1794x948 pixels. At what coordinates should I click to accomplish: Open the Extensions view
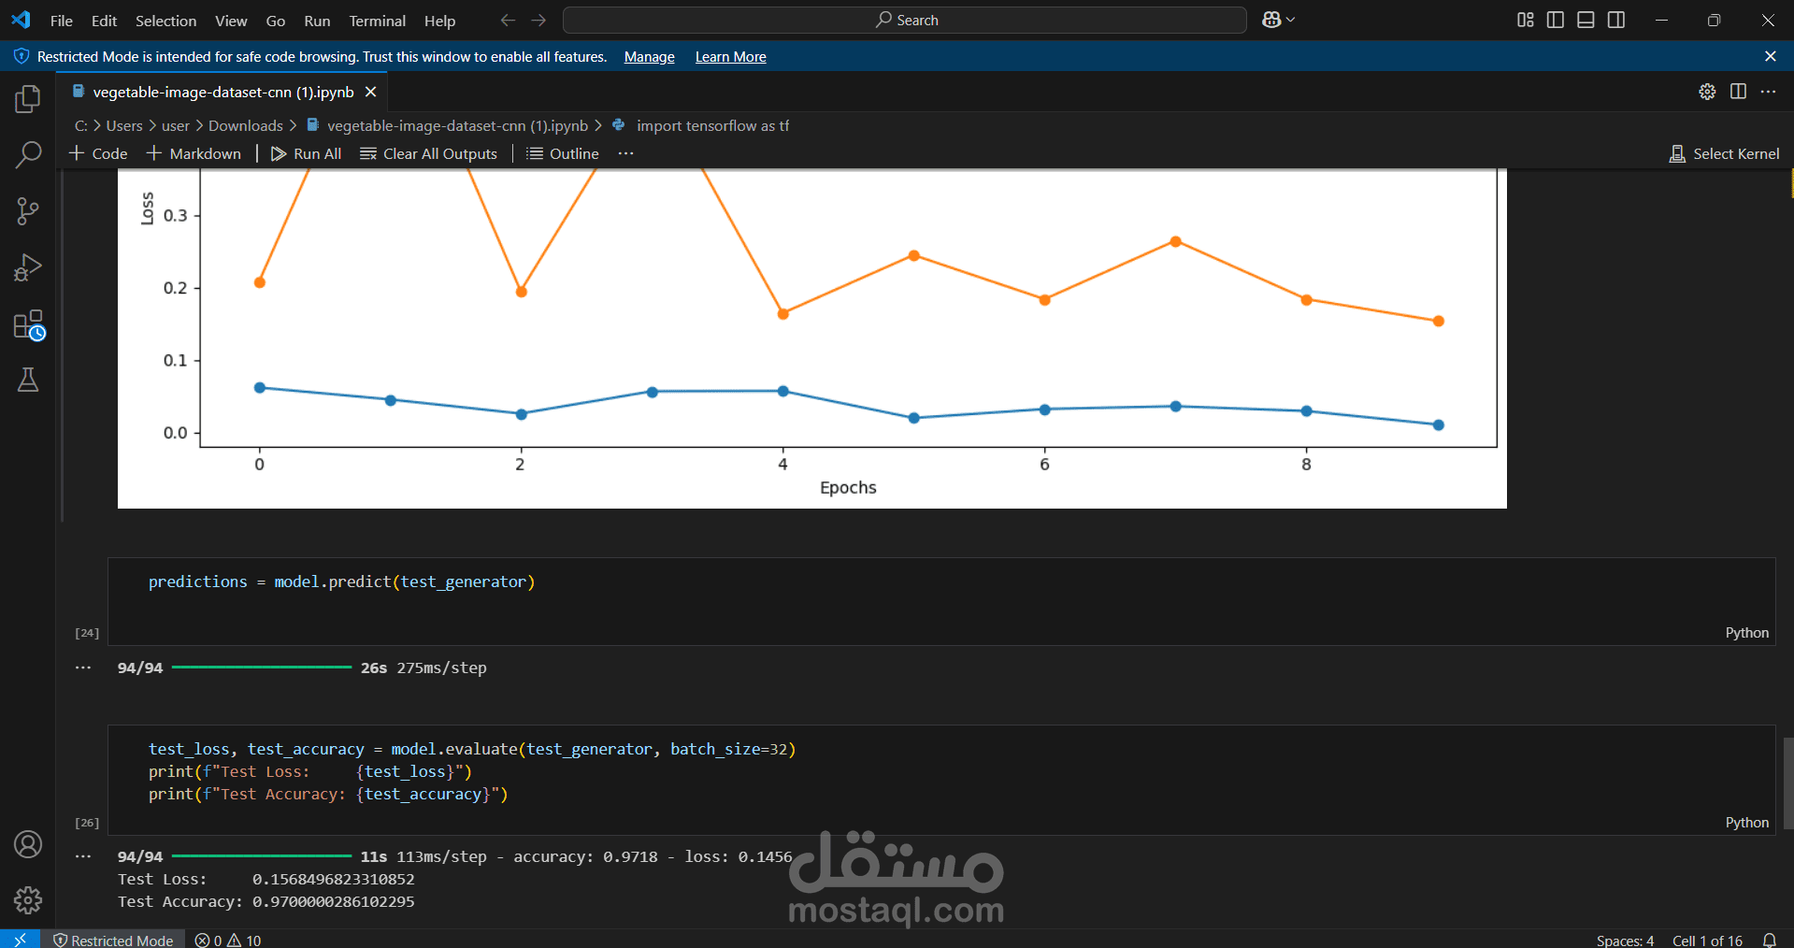(28, 324)
